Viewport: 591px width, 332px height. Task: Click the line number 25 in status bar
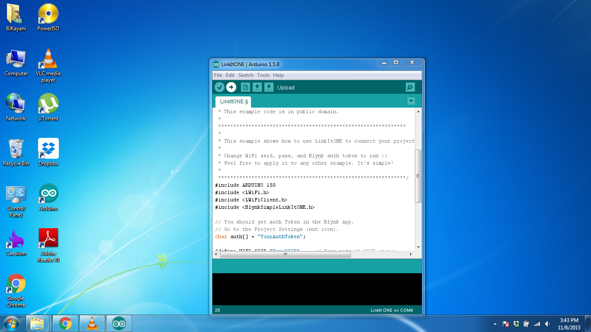(x=217, y=310)
